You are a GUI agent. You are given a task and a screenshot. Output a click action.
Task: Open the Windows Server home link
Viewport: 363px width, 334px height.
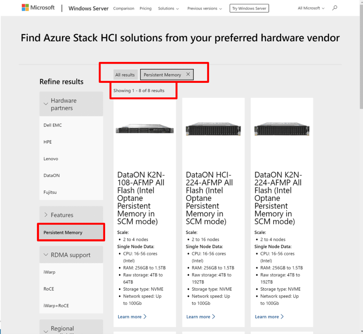click(88, 8)
